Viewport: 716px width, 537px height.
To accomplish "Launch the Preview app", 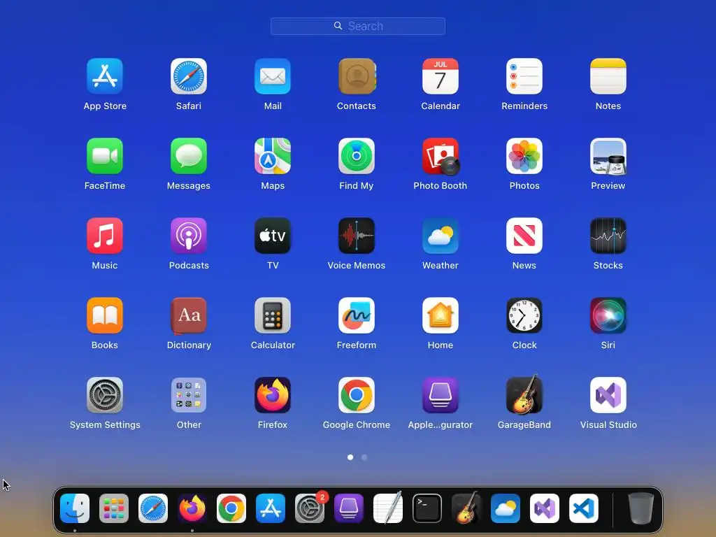I will click(x=608, y=156).
